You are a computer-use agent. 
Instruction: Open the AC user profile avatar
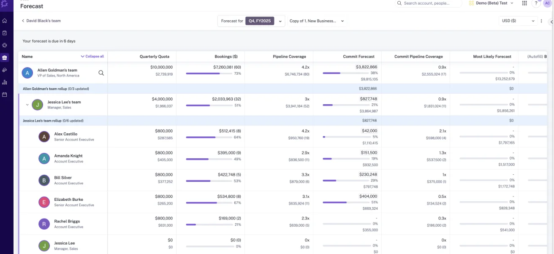click(x=547, y=3)
